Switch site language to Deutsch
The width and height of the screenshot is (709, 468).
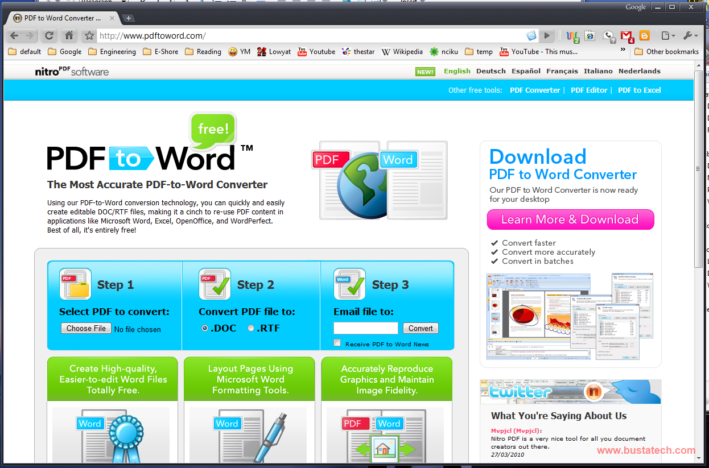pos(491,71)
